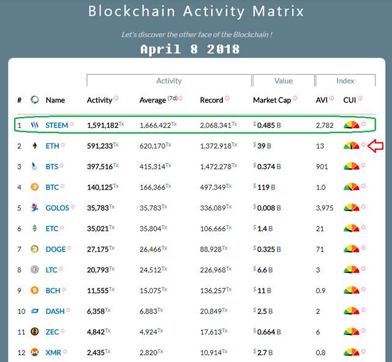
Task: Click the ETH diamond logo icon
Action: (35, 145)
